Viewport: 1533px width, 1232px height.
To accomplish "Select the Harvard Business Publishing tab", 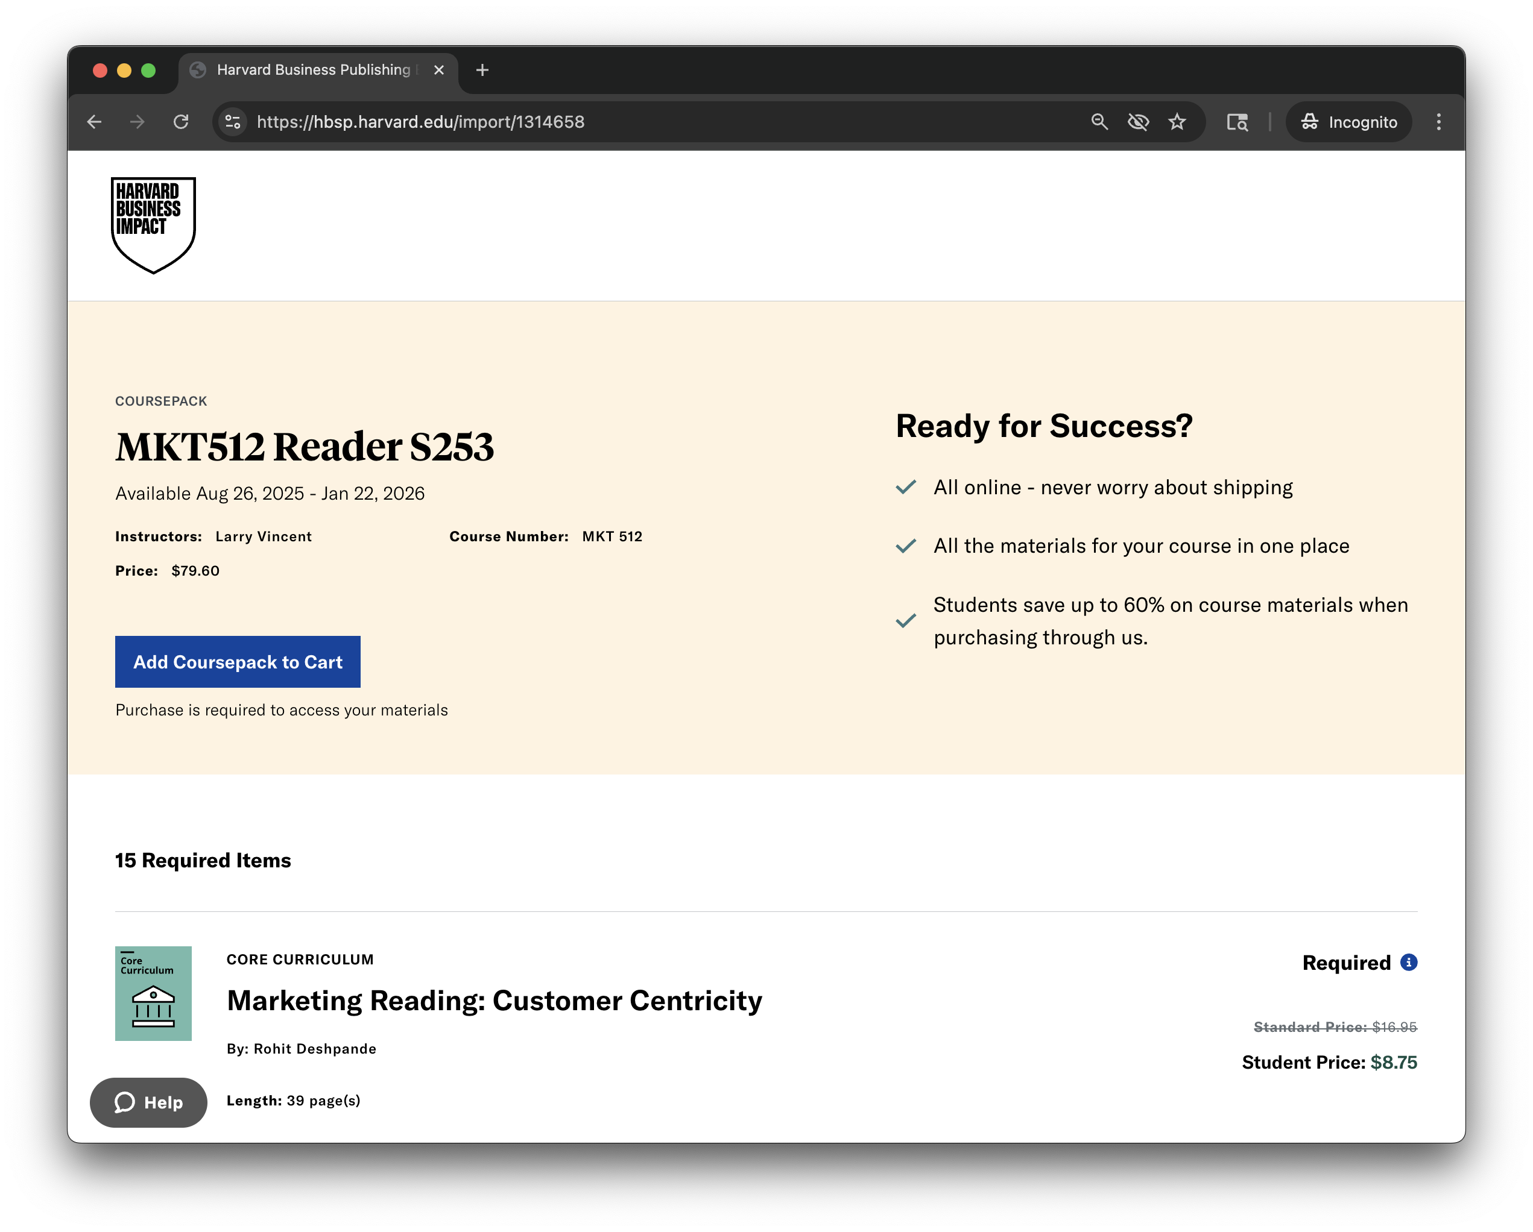I will (313, 70).
